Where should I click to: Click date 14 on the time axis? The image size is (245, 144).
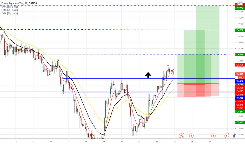pos(51,142)
